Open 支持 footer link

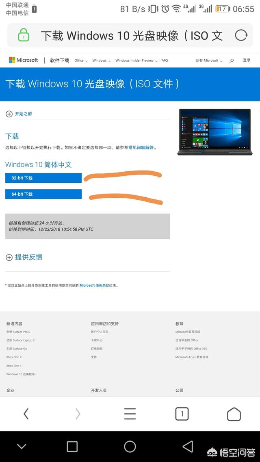click(x=94, y=357)
